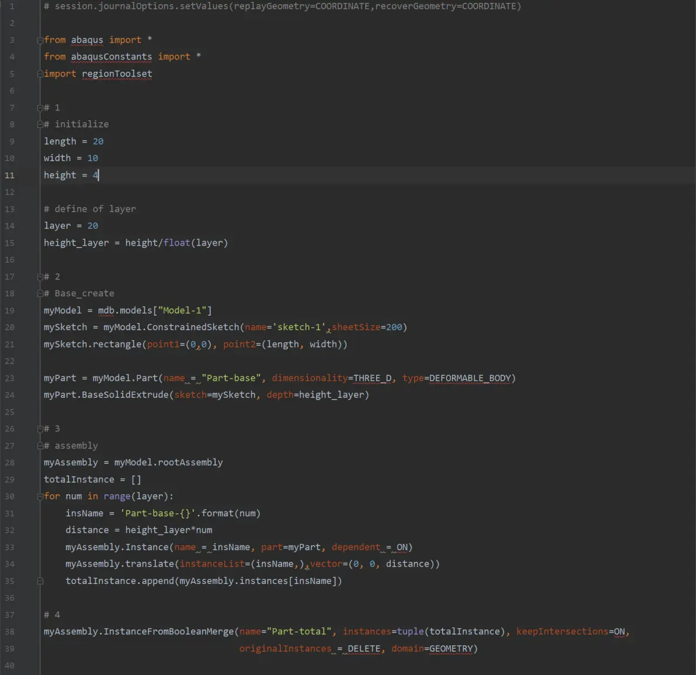Click fold marker beside '# Base_create'

point(40,293)
